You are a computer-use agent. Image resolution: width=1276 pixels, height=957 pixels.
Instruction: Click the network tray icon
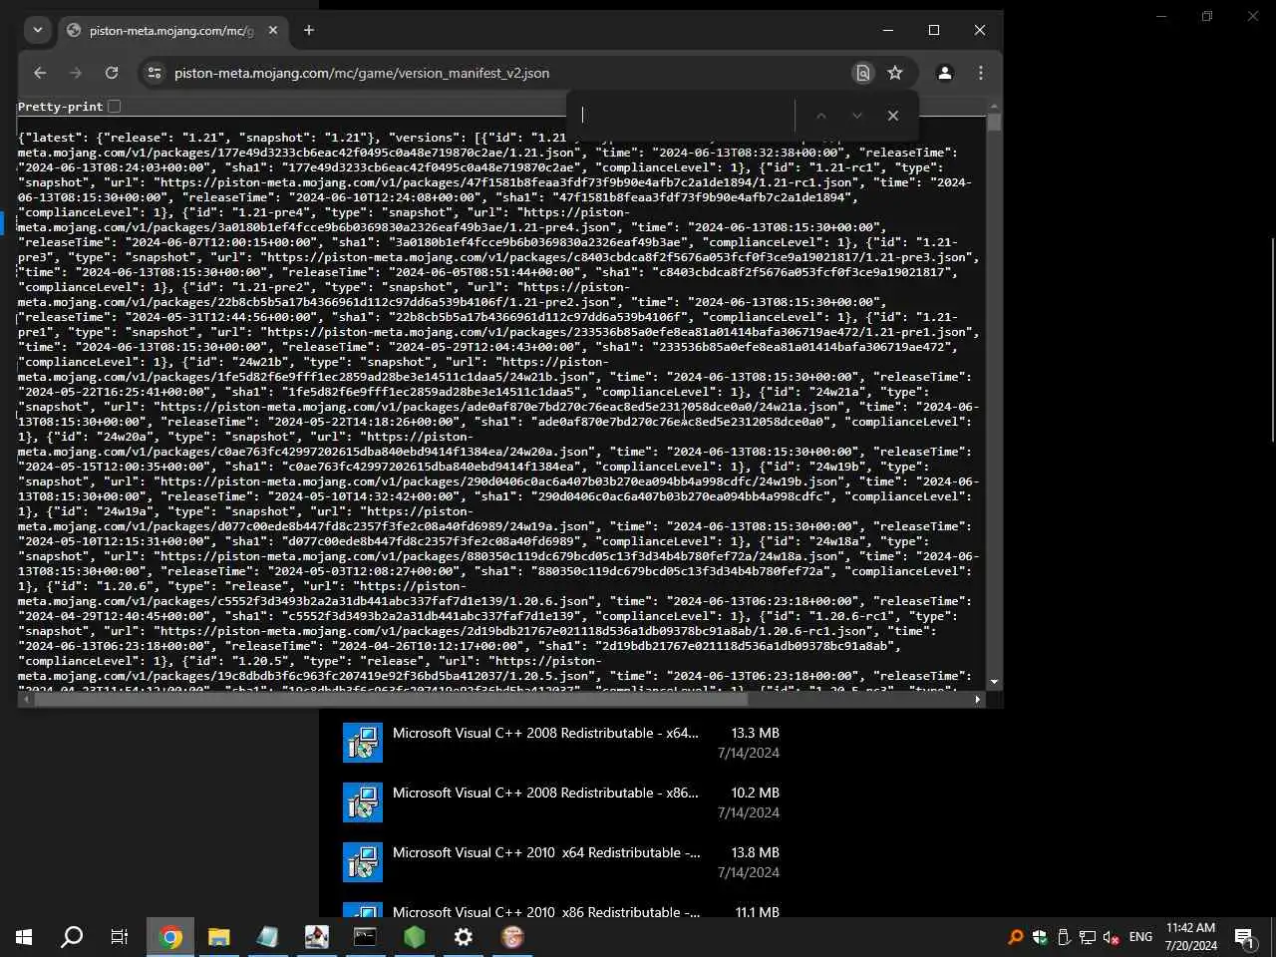(1088, 937)
